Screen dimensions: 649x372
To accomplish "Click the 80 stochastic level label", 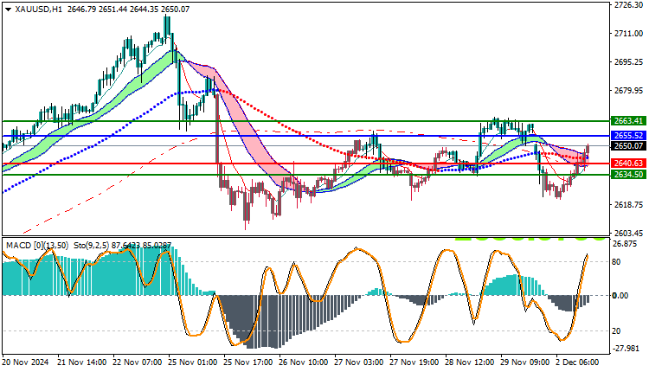I will [617, 262].
